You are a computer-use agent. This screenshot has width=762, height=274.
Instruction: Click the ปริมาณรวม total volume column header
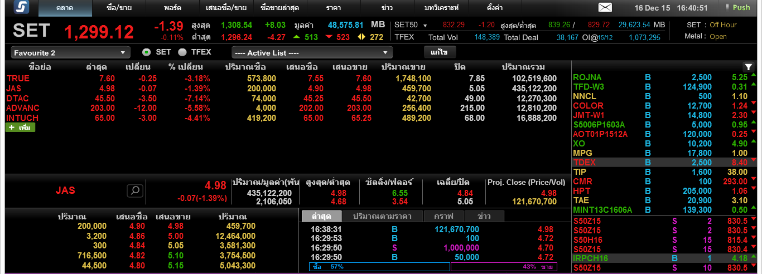[524, 67]
